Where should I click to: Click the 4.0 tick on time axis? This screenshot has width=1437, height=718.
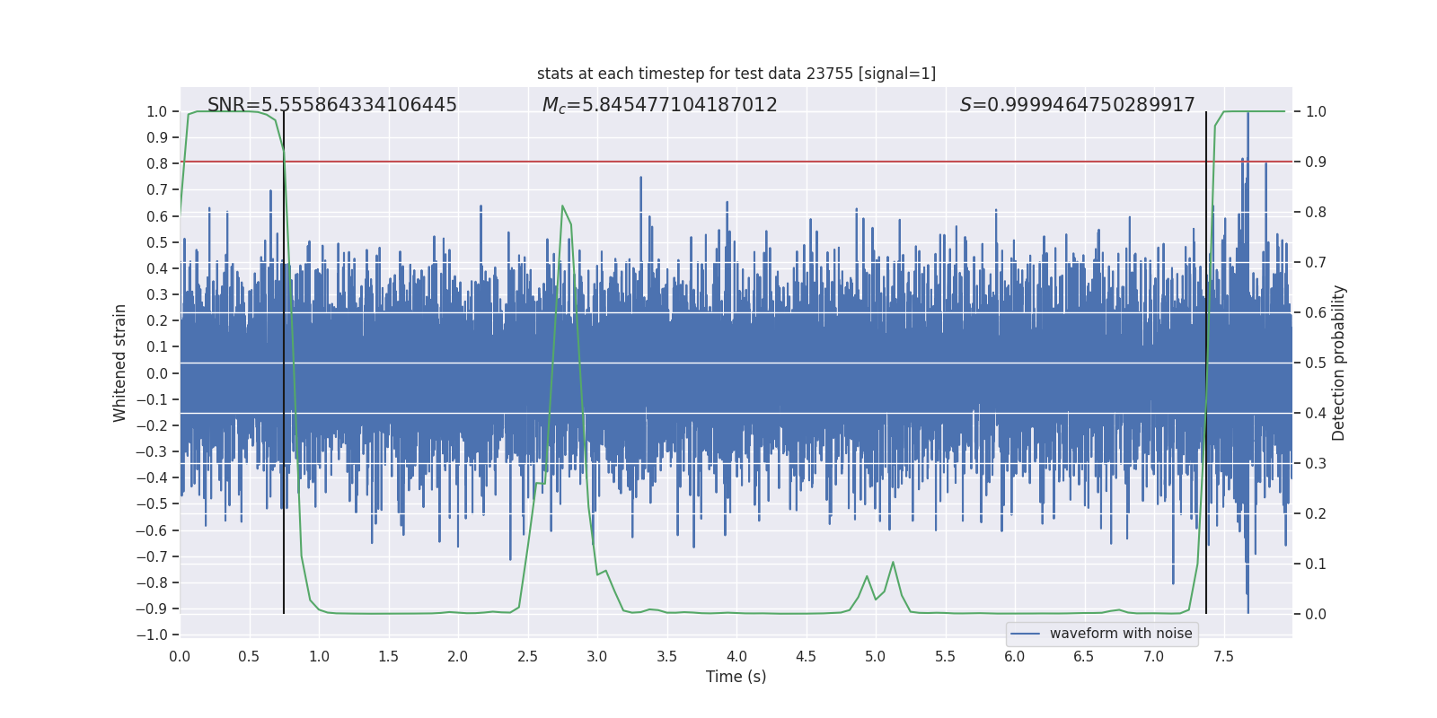click(x=736, y=657)
